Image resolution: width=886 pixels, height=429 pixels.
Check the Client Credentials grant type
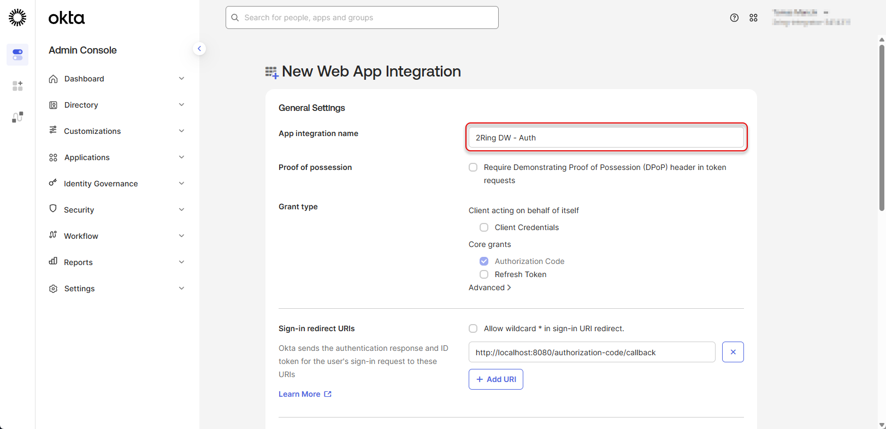pos(484,227)
